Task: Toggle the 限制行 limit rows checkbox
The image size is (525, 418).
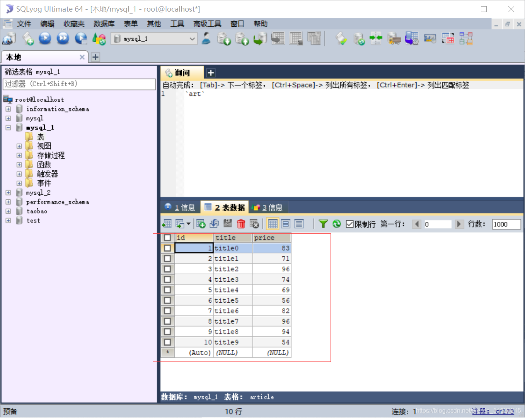Action: click(x=349, y=224)
